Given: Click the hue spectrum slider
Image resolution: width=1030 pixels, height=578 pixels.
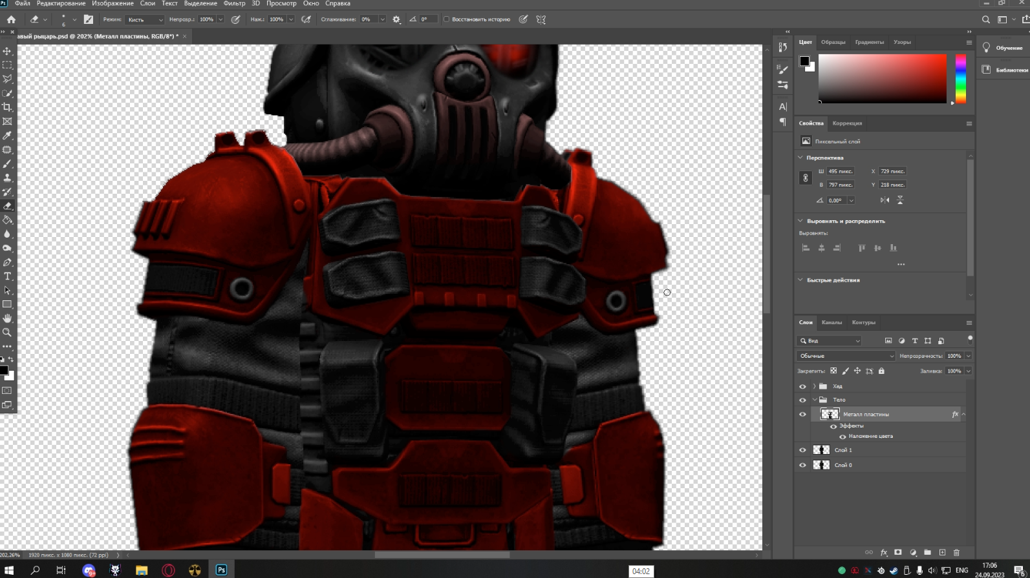Looking at the screenshot, I should (961, 78).
